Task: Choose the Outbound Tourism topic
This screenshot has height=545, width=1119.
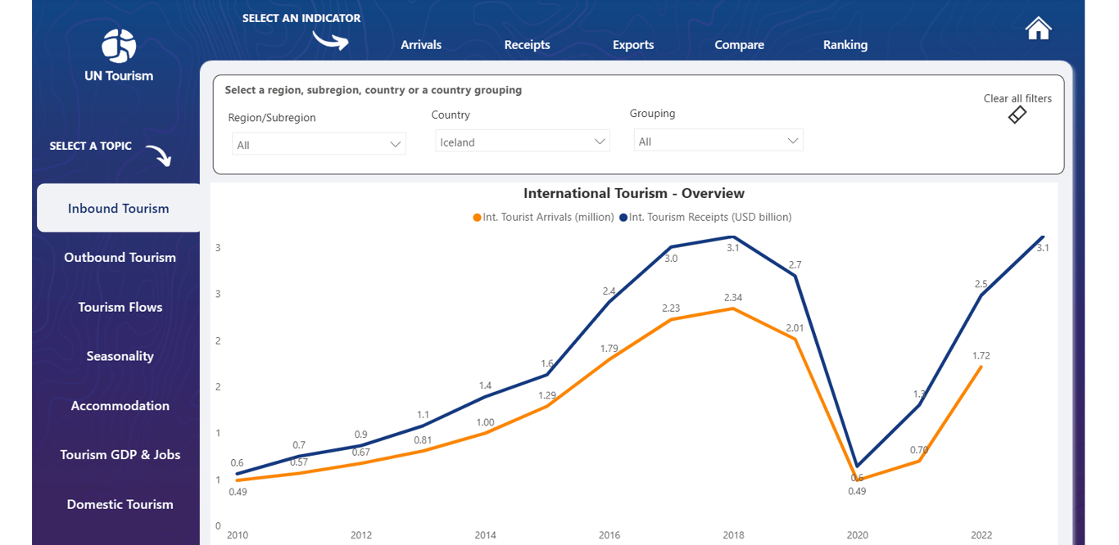Action: (x=120, y=257)
